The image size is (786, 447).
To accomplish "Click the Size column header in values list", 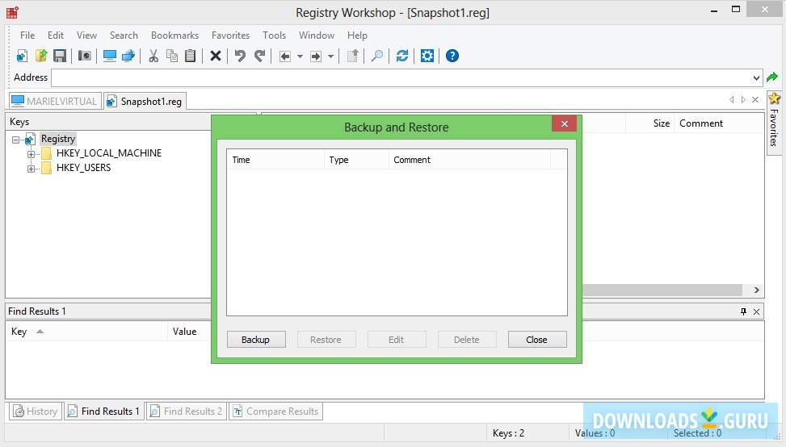I will coord(650,123).
